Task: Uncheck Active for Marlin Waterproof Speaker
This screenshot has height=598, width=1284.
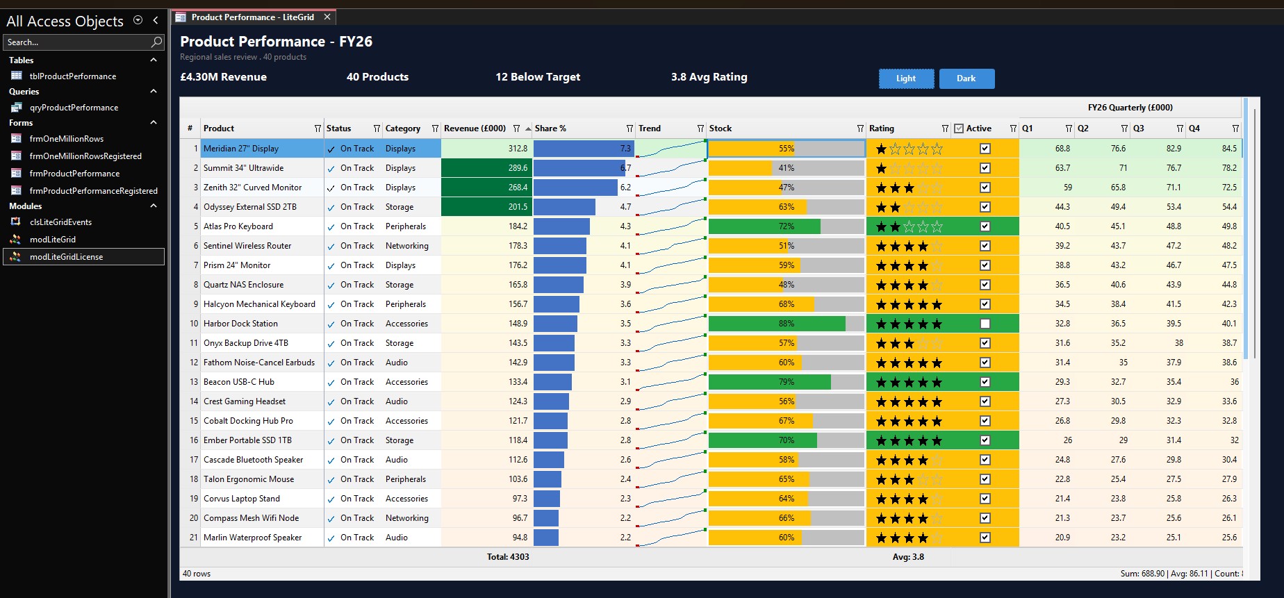Action: coord(985,538)
